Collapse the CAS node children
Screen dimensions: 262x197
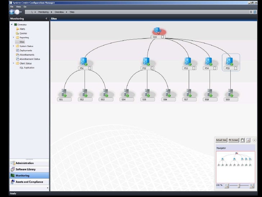pos(163,37)
